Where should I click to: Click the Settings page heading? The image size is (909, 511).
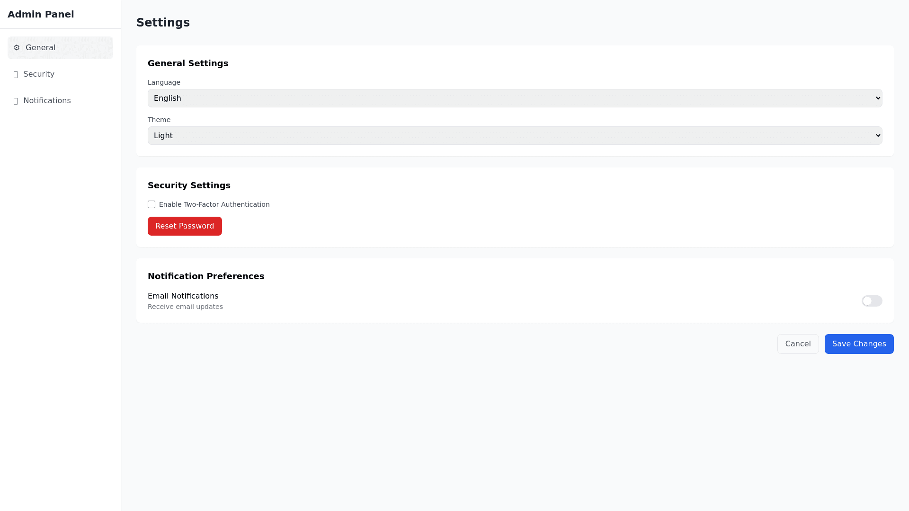[x=163, y=23]
